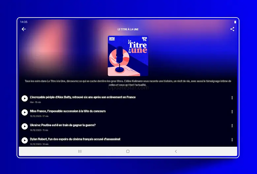Screen dimensions: 257x174
Task: Play the Alex Batty episode
Action: [25, 99]
